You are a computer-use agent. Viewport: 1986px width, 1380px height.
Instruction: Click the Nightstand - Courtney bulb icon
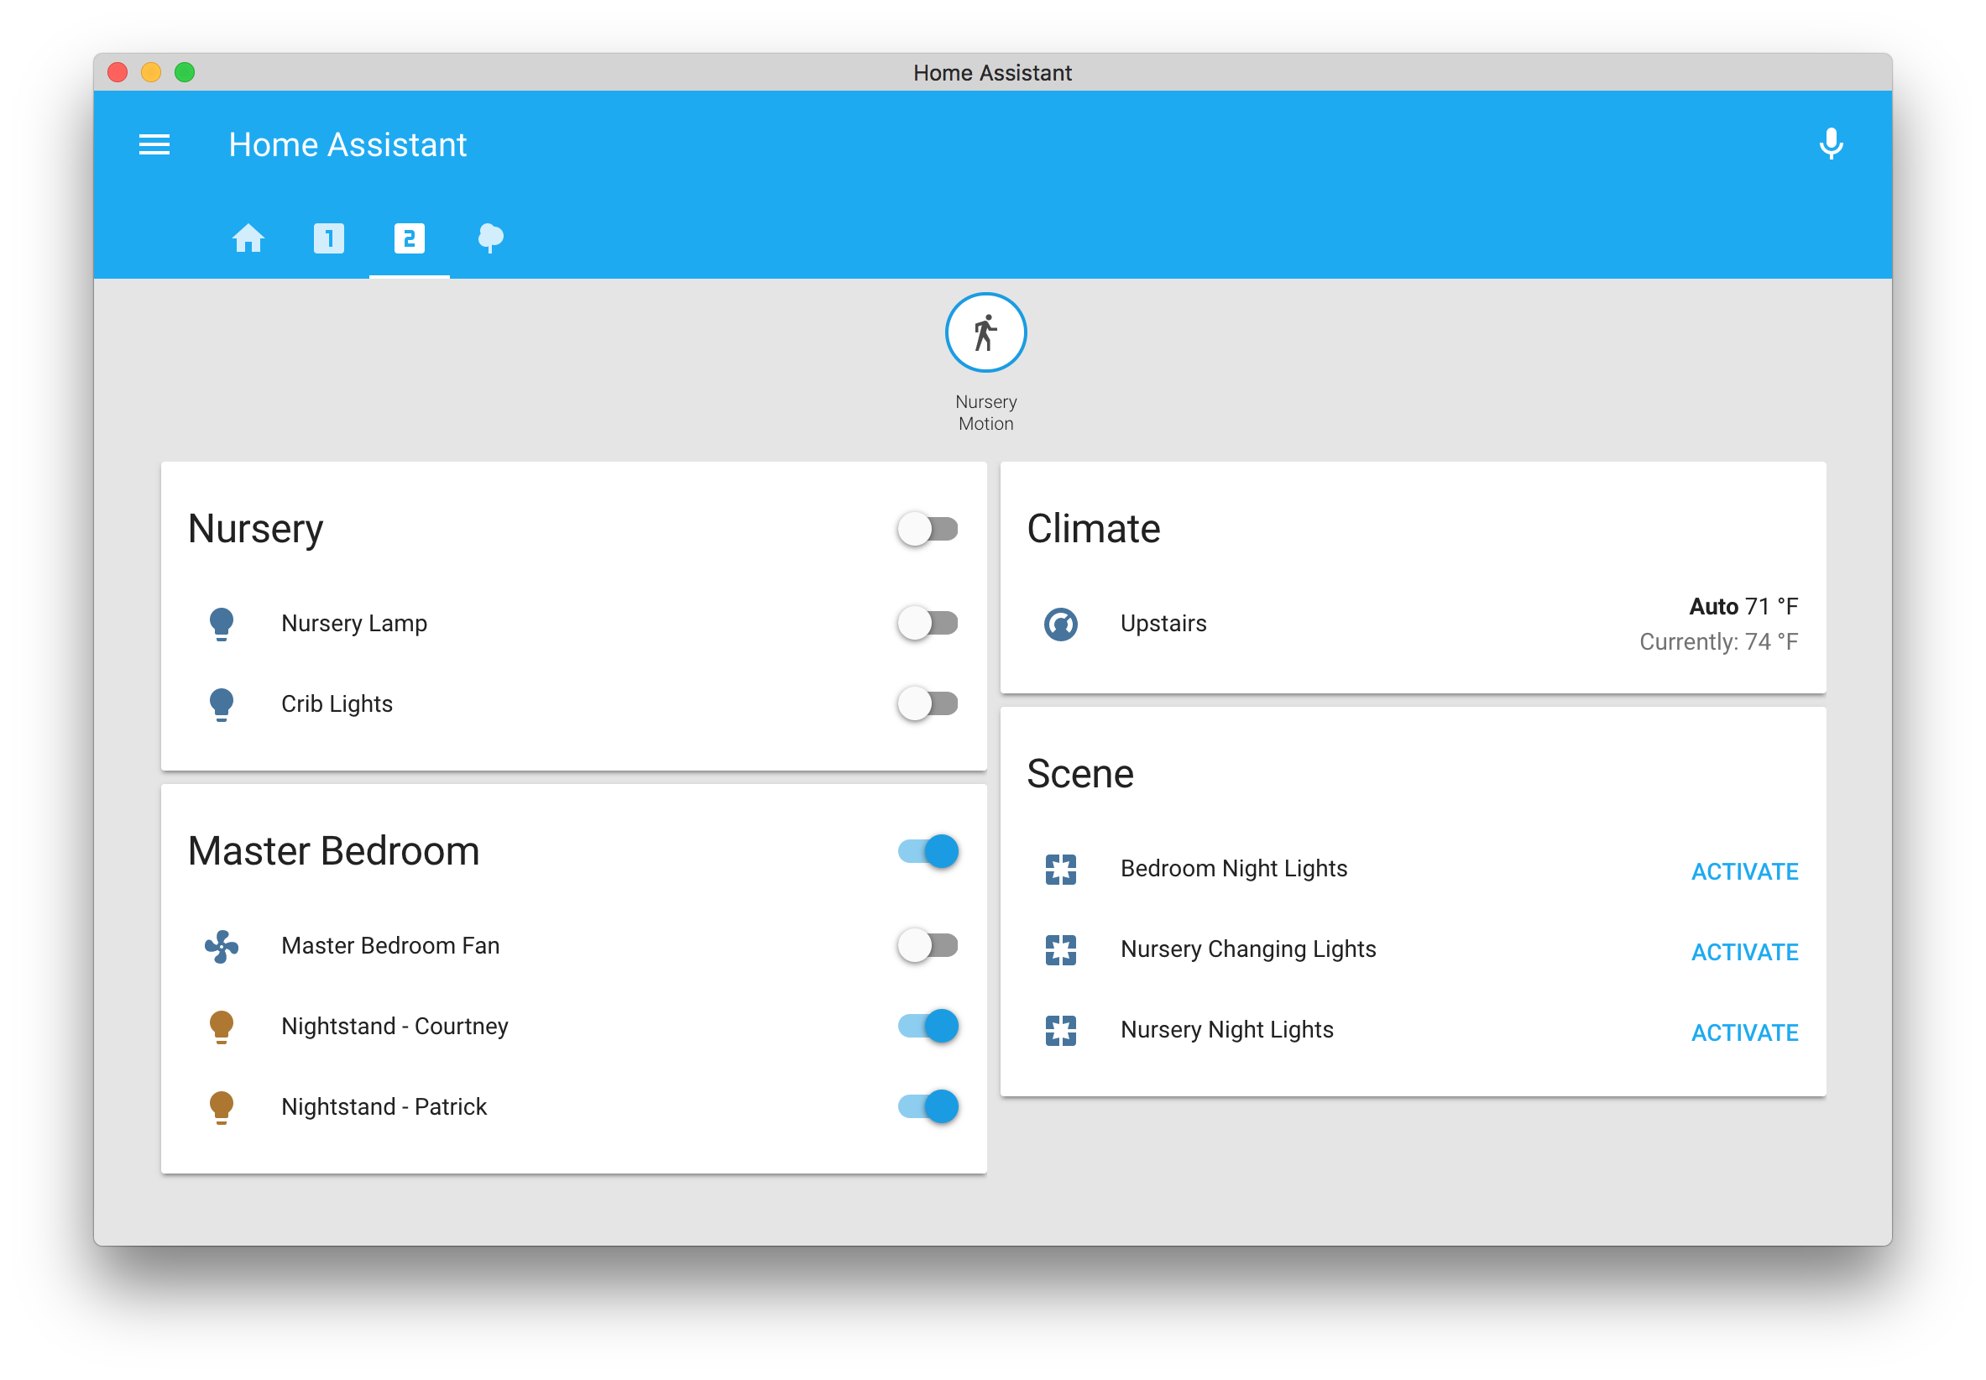point(222,1027)
